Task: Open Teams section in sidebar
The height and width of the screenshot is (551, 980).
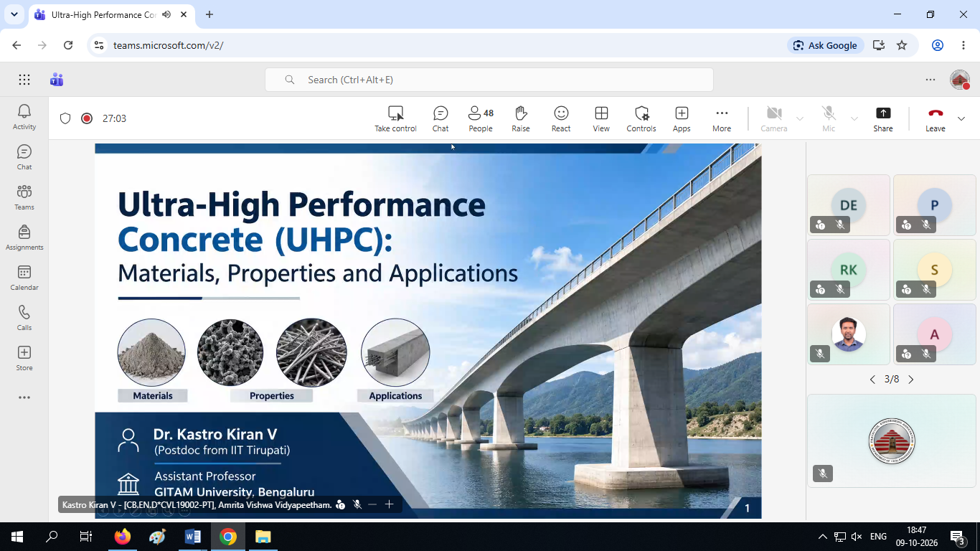Action: pyautogui.click(x=24, y=197)
